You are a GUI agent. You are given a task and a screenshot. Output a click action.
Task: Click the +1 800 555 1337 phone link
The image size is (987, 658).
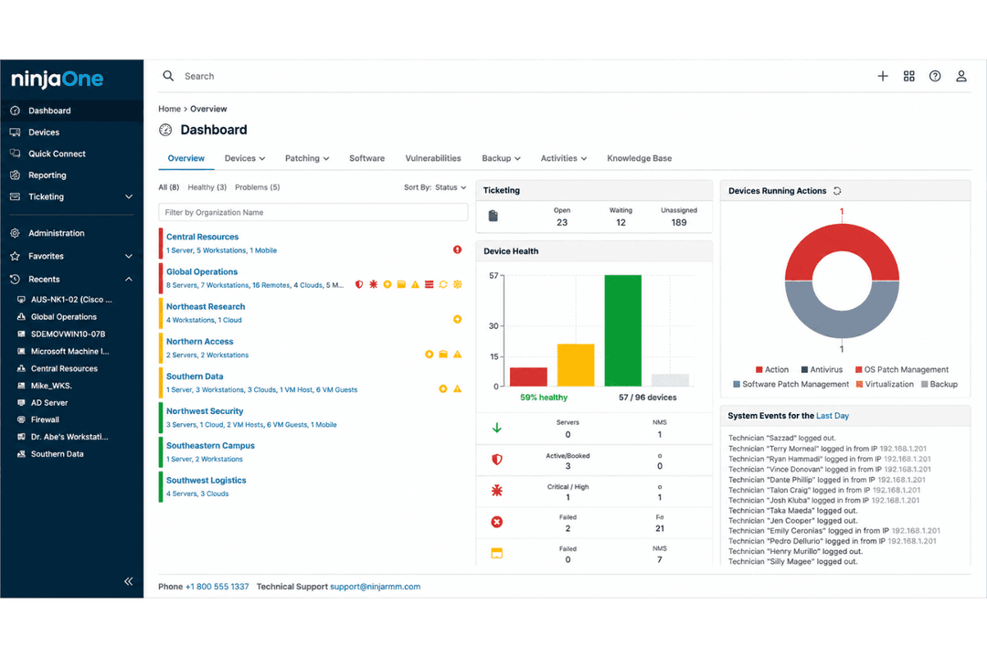coord(218,587)
